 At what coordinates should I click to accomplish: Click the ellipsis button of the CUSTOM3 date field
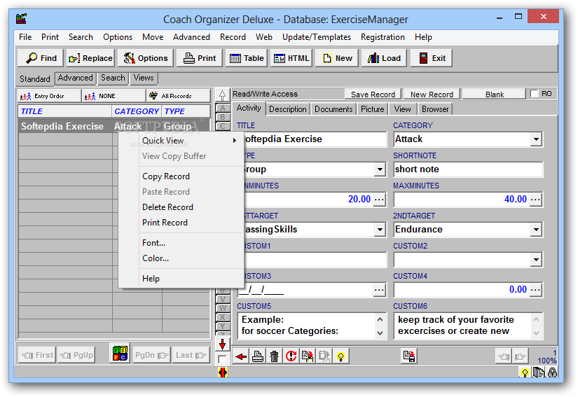[x=379, y=290]
